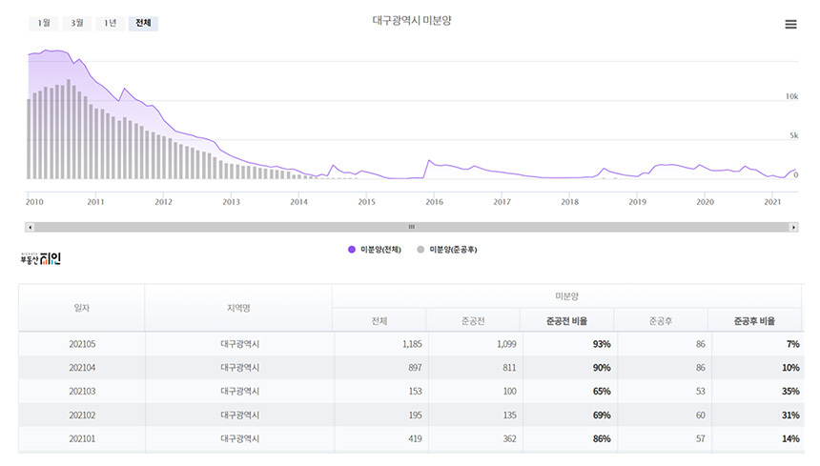This screenshot has height=466, width=820.
Task: Click the scrollbar left arrow
Action: [31, 227]
